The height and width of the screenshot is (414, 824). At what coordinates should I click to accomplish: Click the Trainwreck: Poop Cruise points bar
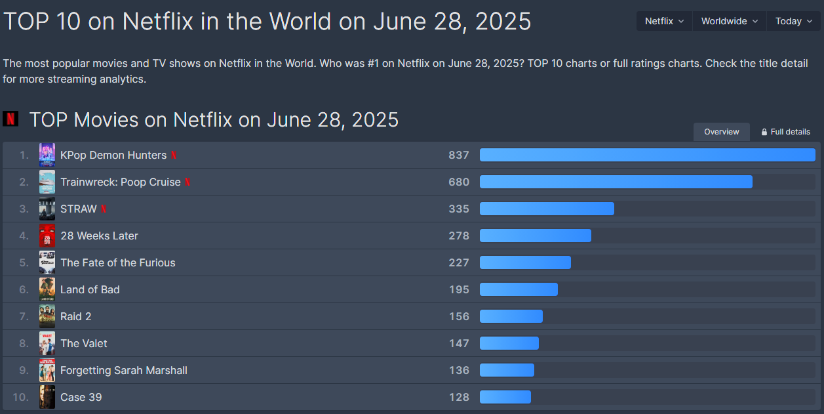point(616,182)
